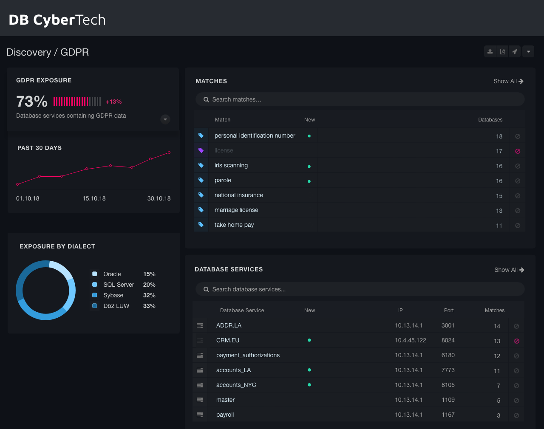Click the tag icon for iris scanning
The height and width of the screenshot is (429, 544).
(x=201, y=166)
